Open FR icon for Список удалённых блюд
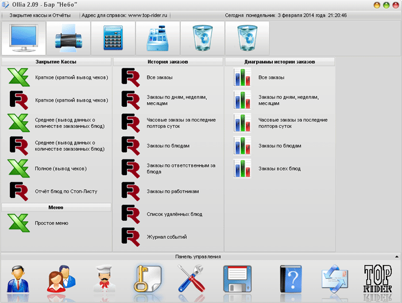This screenshot has height=303, width=402. (x=130, y=214)
